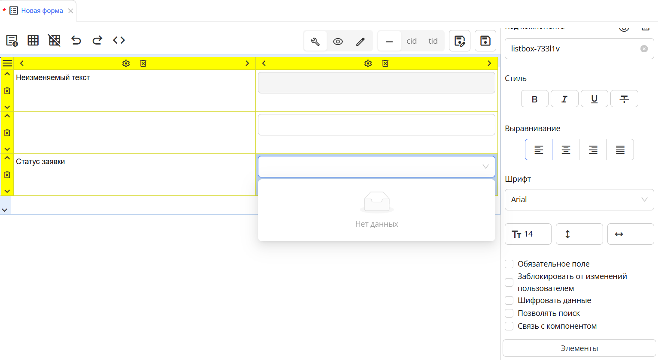Click the crossed-out grid icon
Viewport: 658px width, 360px height.
point(54,40)
